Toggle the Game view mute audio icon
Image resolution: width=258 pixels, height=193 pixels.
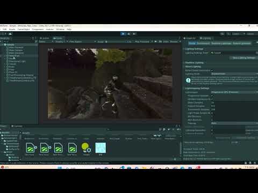[x=156, y=42]
